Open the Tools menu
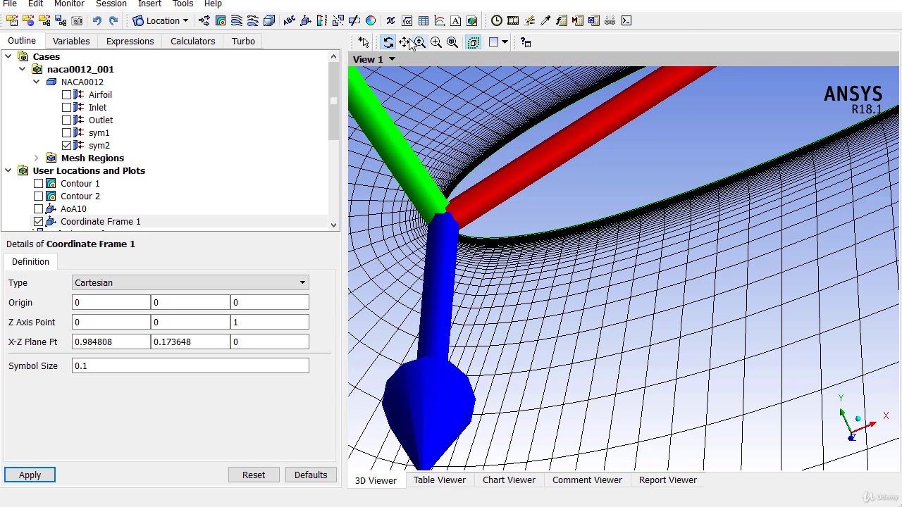 183,4
